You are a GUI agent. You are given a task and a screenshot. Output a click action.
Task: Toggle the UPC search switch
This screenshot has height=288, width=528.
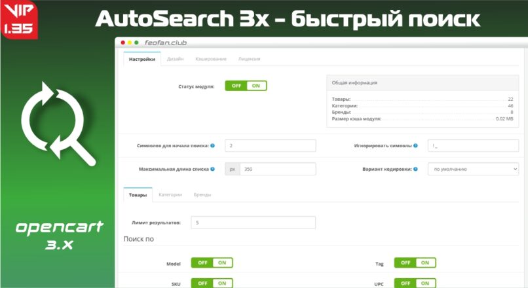(x=415, y=283)
